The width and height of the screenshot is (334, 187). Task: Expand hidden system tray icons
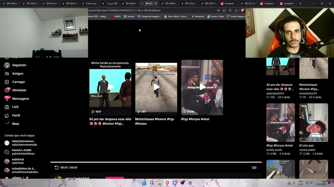click(288, 183)
